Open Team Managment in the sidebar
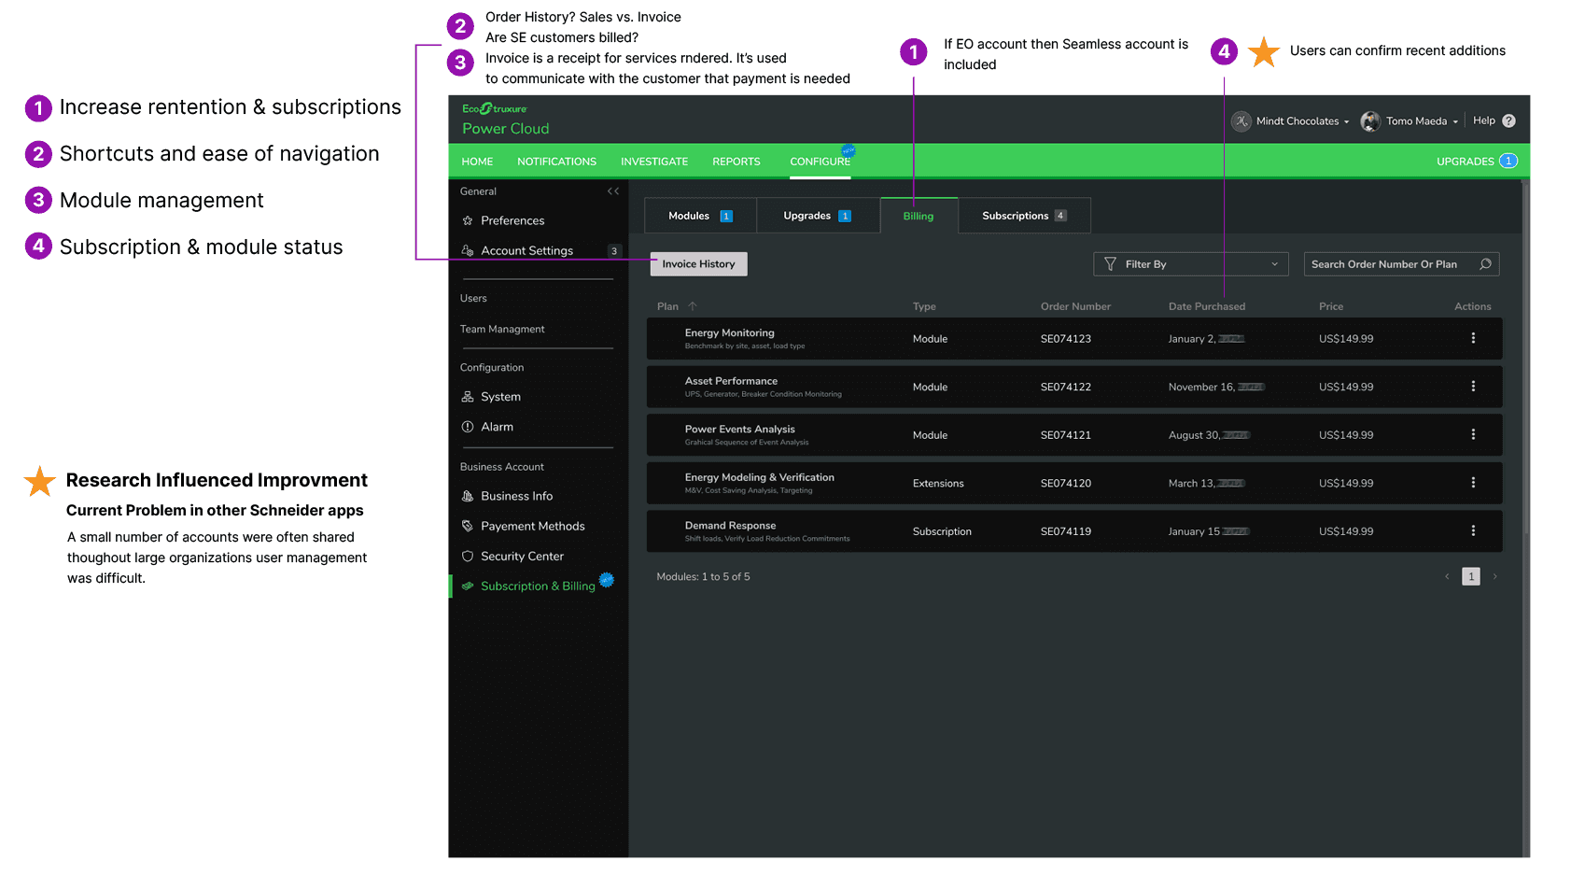This screenshot has height=875, width=1585. pyautogui.click(x=502, y=329)
